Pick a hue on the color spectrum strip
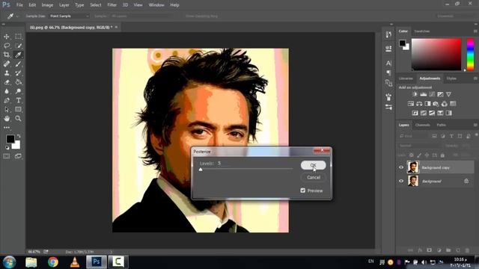The image size is (479, 269). tap(471, 55)
